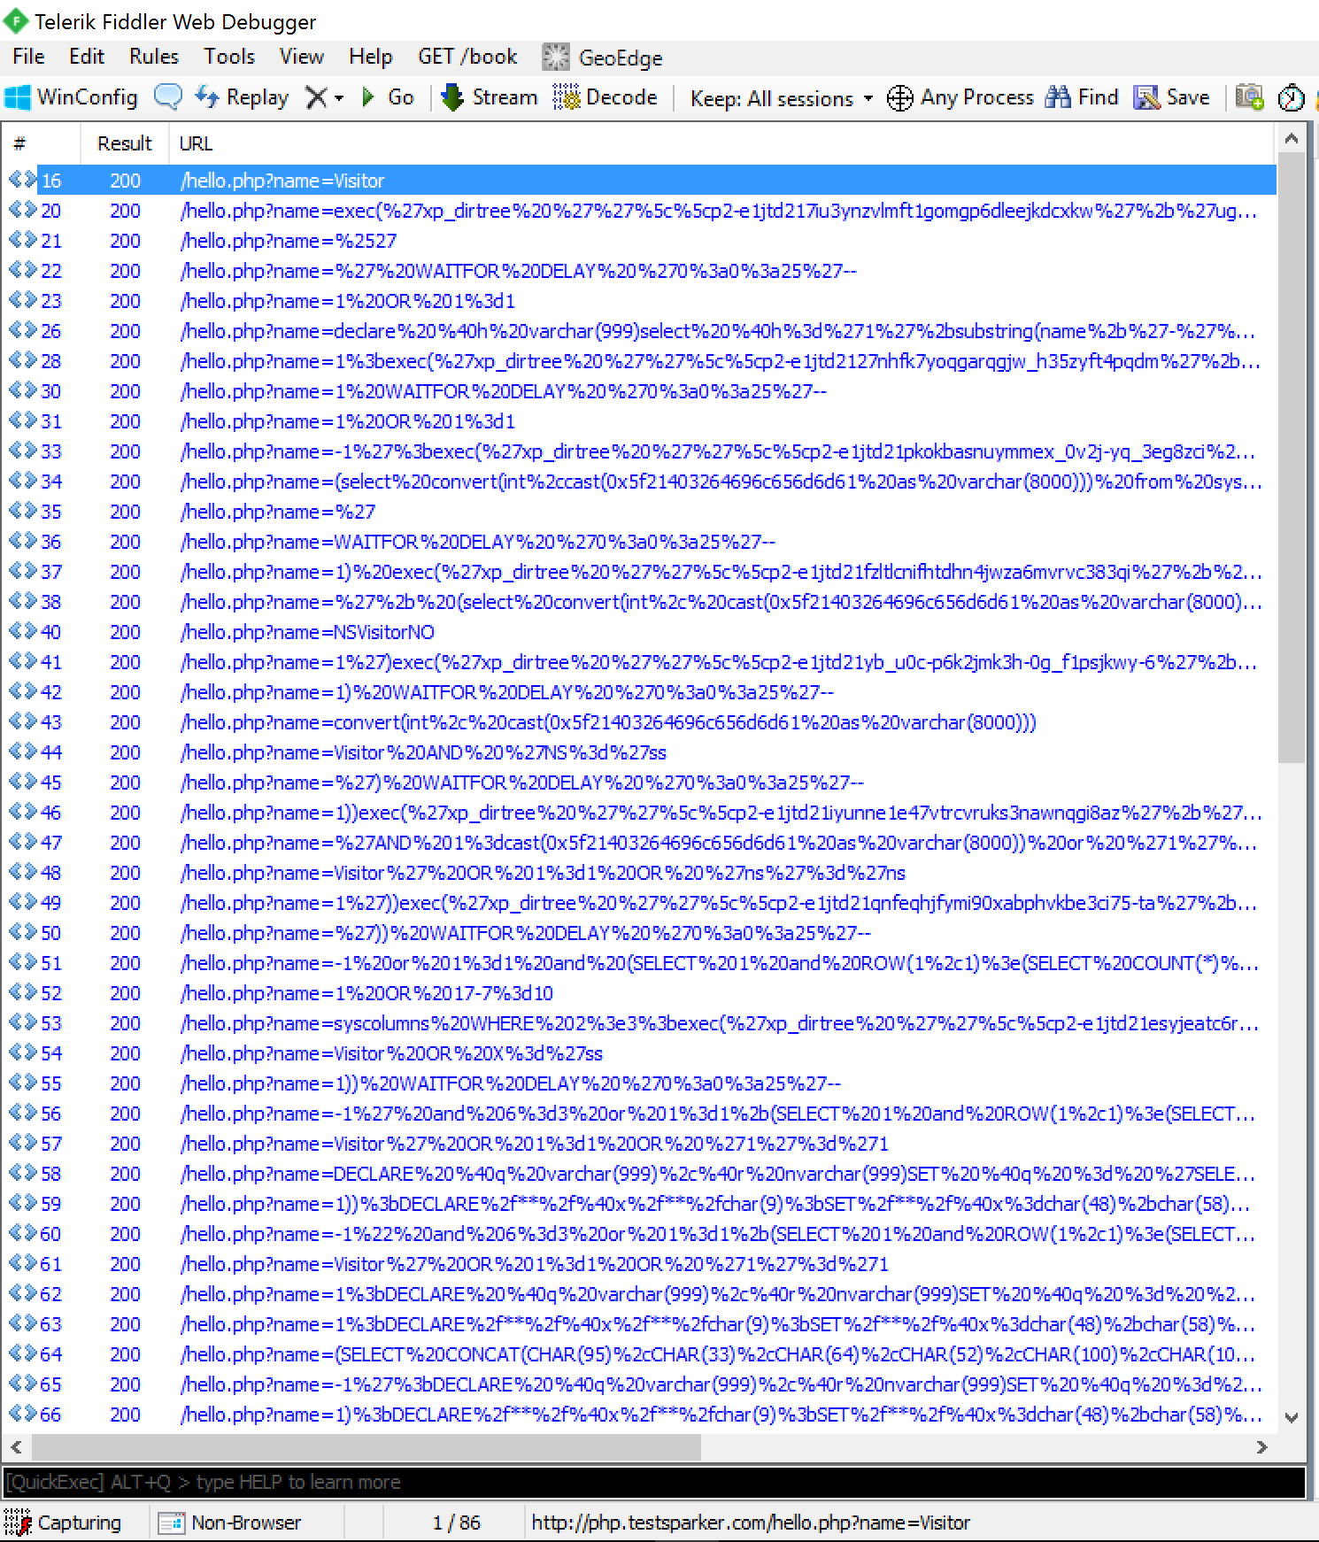Viewport: 1319px width, 1542px height.
Task: Click the Go resume arrow icon
Action: 368,97
